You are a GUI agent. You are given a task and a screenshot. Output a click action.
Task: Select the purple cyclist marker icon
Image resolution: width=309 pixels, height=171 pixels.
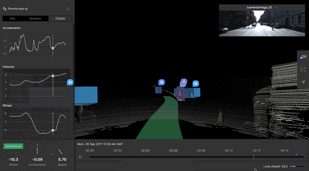point(184,81)
